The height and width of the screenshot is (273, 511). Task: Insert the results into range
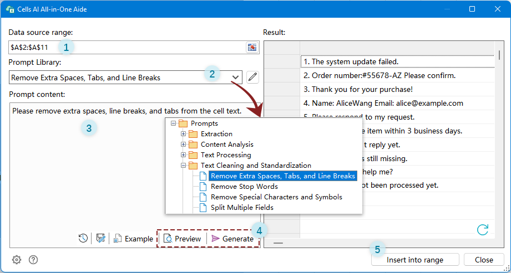point(415,260)
